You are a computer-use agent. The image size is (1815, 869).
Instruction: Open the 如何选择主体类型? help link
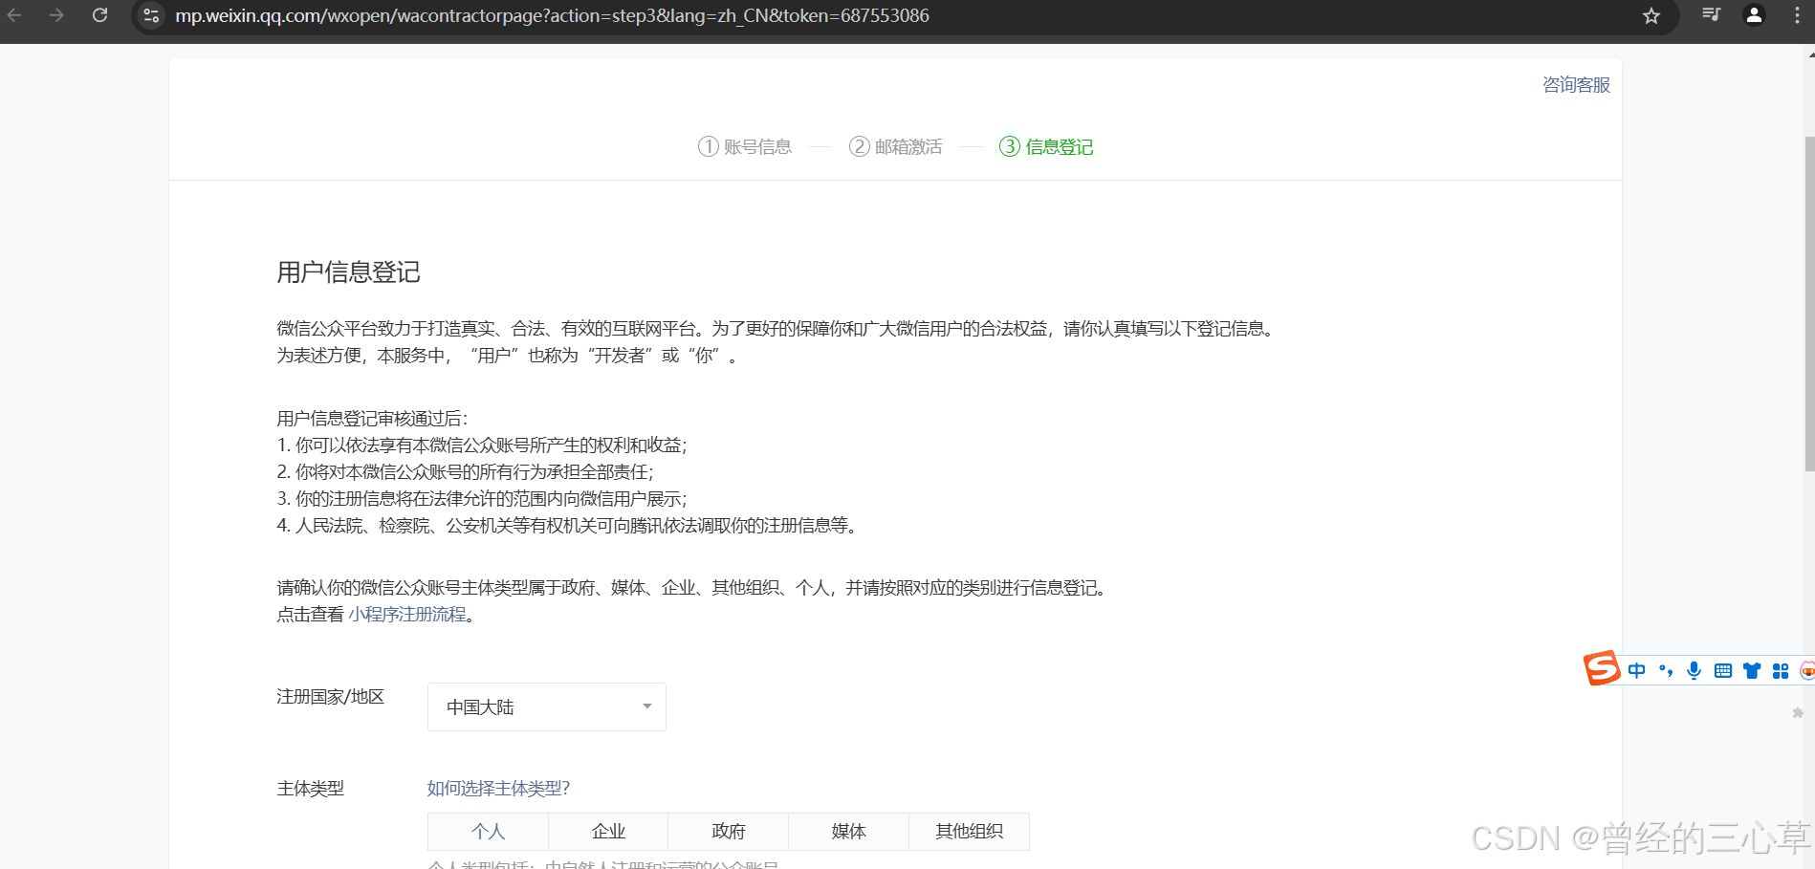498,788
